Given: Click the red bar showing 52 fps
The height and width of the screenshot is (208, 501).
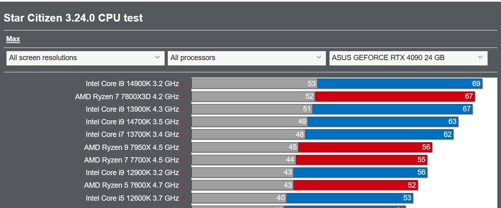Looking at the screenshot, I should click(x=356, y=185).
